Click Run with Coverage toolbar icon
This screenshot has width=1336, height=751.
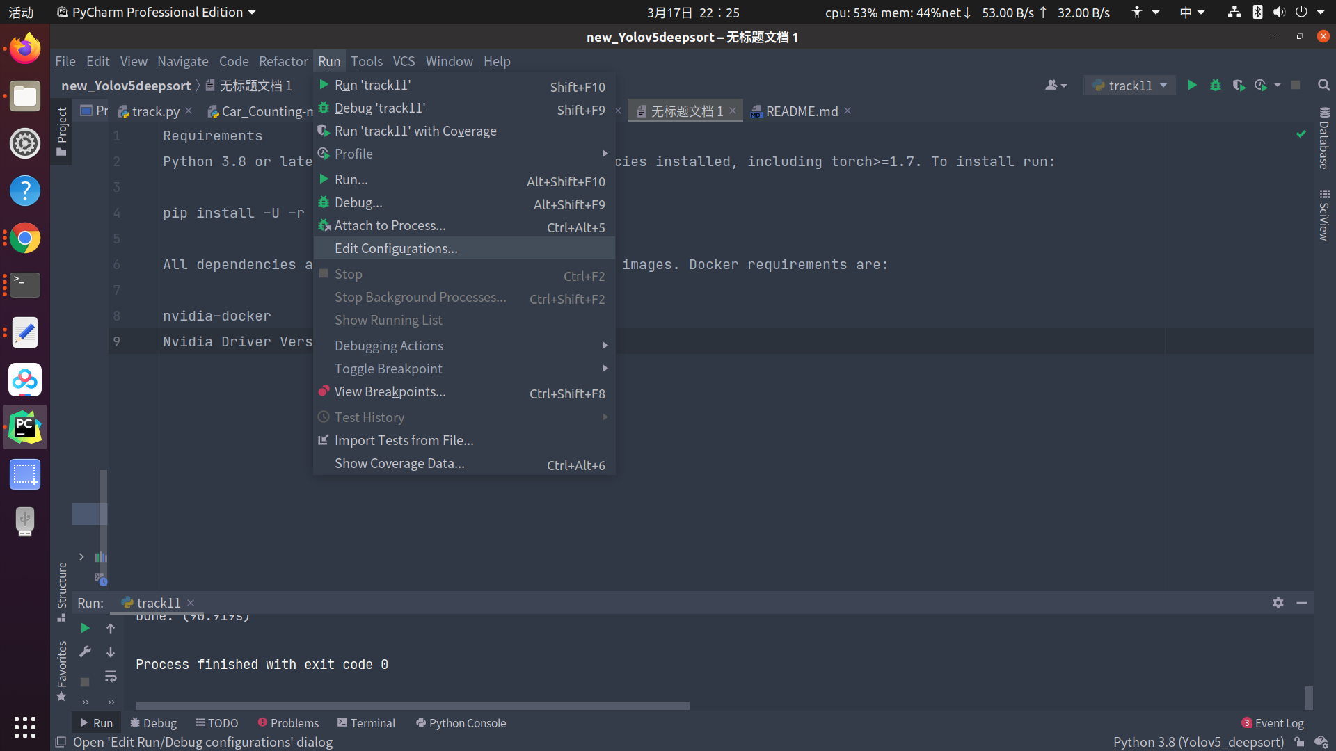point(1239,85)
